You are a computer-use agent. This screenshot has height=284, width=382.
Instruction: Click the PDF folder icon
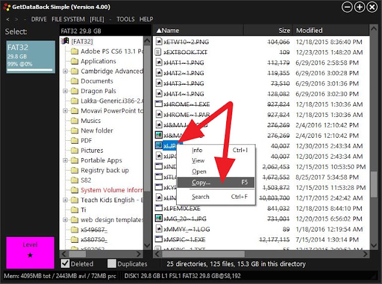(x=74, y=141)
